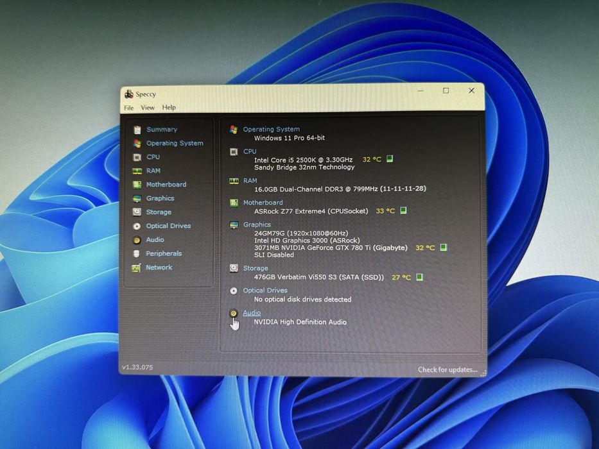Click Check for updates link
Viewport: 599px width, 449px height.
pyautogui.click(x=447, y=369)
